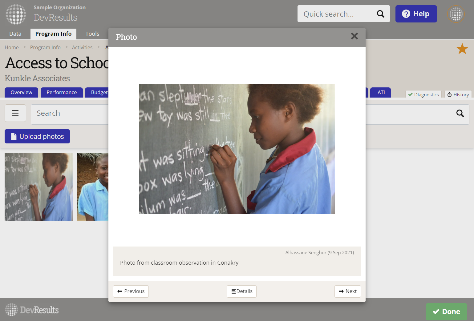474x321 pixels.
Task: Open the Diagnostics tab
Action: (423, 94)
